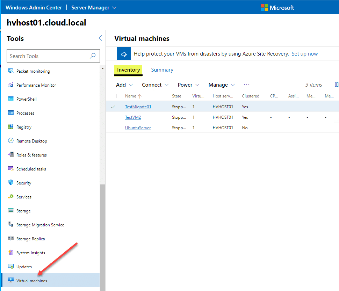This screenshot has height=291, width=339.
Task: Click the Storage Replica label
Action: [x=31, y=239]
